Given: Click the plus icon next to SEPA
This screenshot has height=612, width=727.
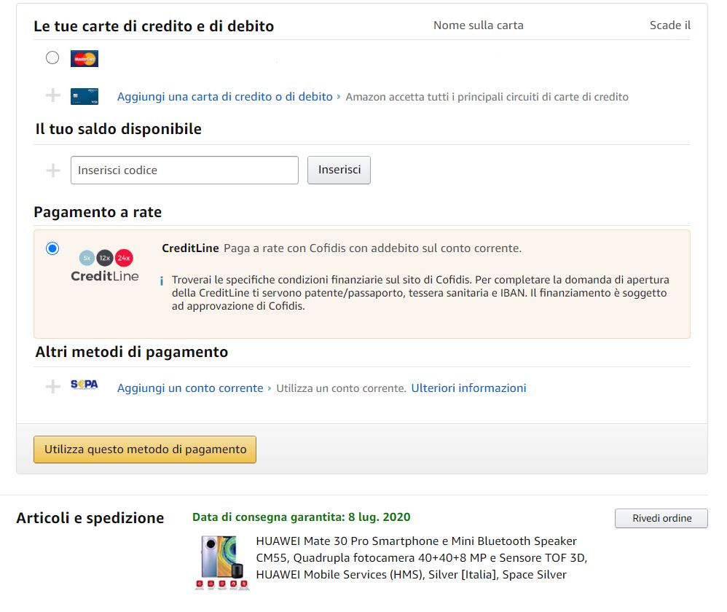Looking at the screenshot, I should 53,386.
